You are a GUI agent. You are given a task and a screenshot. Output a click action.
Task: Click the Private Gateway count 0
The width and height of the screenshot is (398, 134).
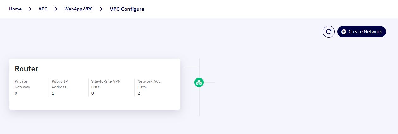coord(16,93)
